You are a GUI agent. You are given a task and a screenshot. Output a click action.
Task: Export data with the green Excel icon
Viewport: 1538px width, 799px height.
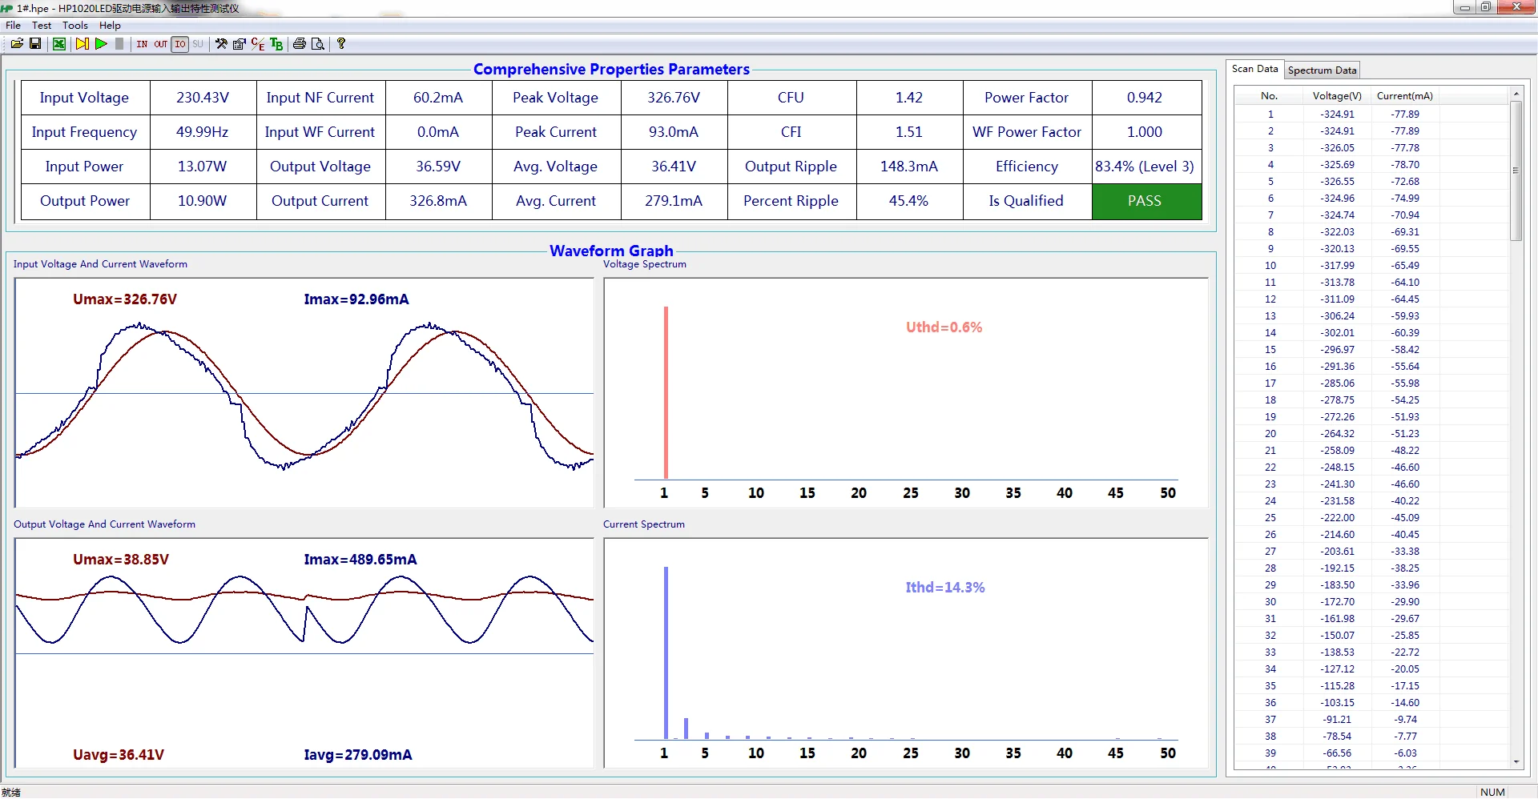tap(59, 44)
